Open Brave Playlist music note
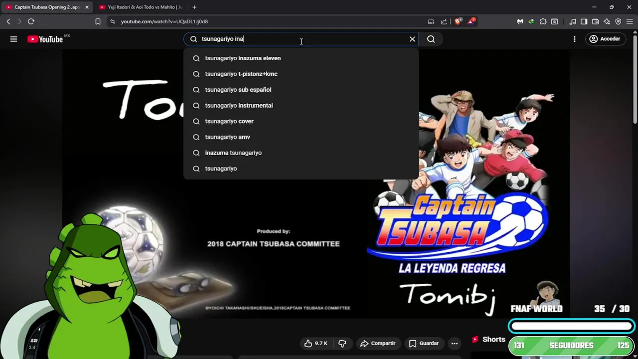 click(573, 21)
